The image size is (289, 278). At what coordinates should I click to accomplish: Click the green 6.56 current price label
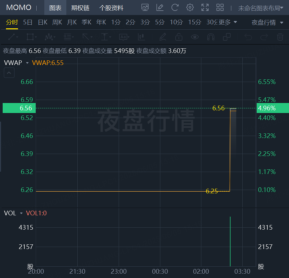coord(19,108)
